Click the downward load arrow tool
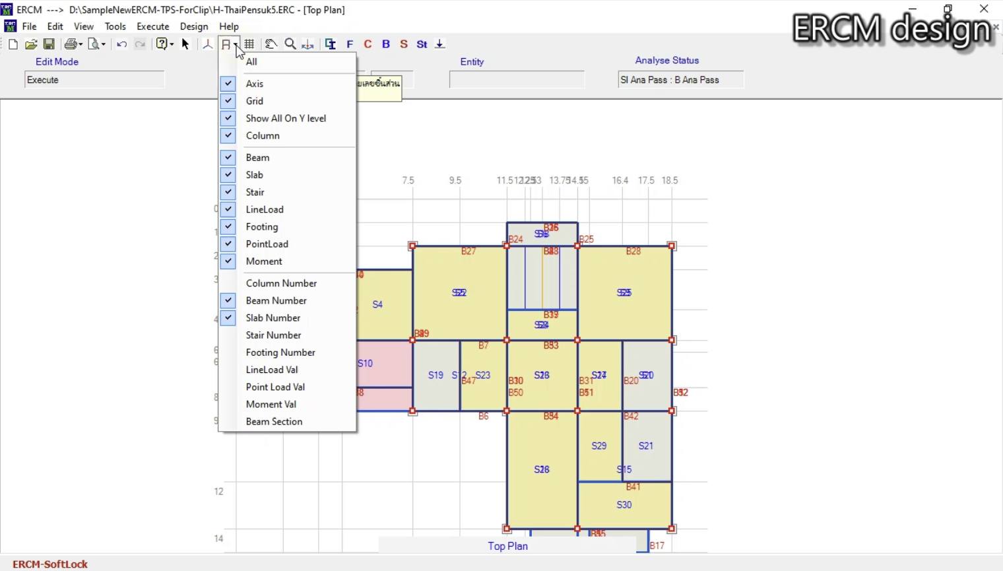 [440, 44]
